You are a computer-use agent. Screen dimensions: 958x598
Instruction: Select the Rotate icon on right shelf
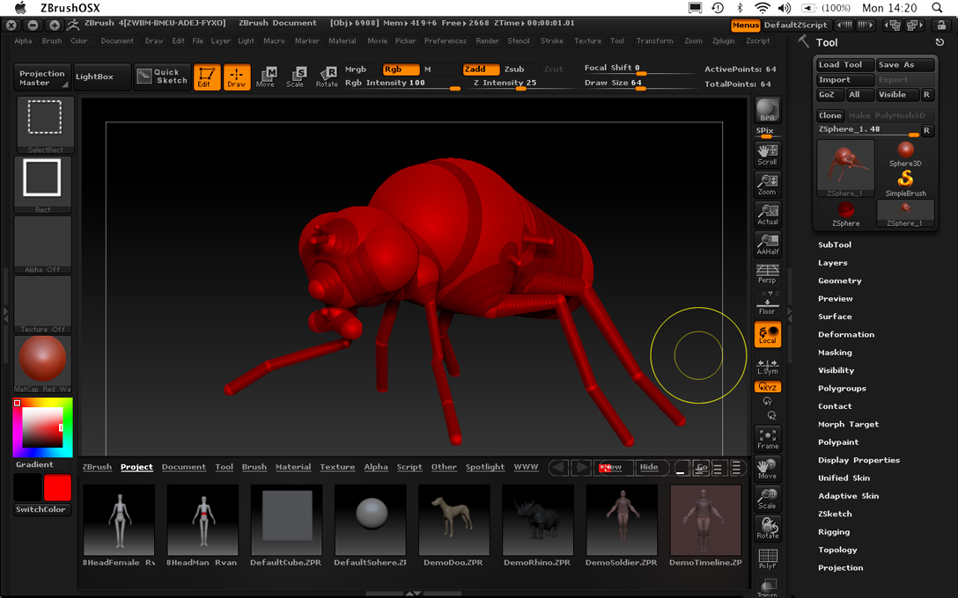[767, 526]
